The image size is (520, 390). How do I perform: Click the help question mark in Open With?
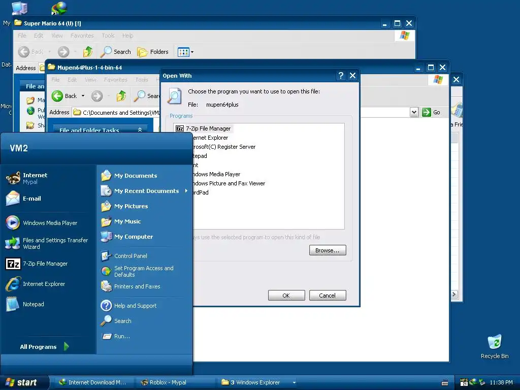pyautogui.click(x=341, y=76)
